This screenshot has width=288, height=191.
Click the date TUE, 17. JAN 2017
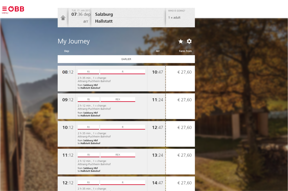coord(81,10)
